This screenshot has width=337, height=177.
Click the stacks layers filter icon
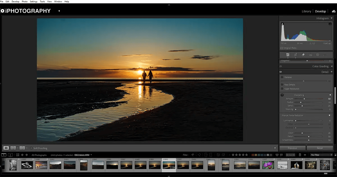(300, 155)
